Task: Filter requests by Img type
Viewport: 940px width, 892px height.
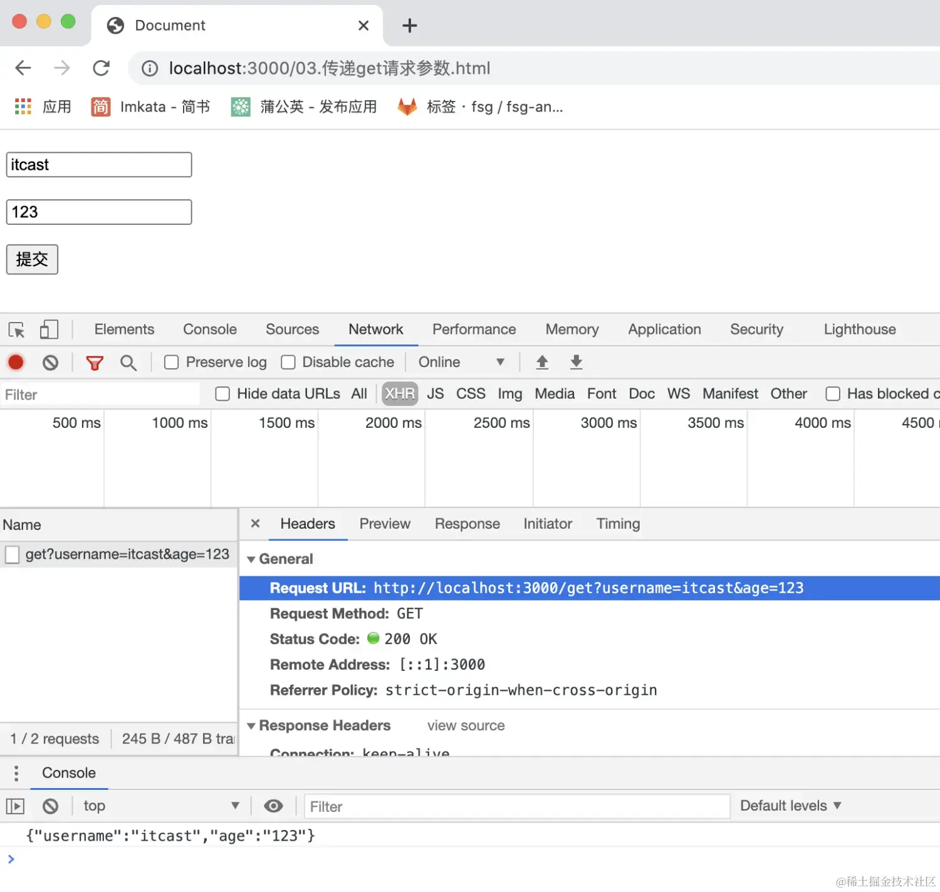Action: point(510,393)
